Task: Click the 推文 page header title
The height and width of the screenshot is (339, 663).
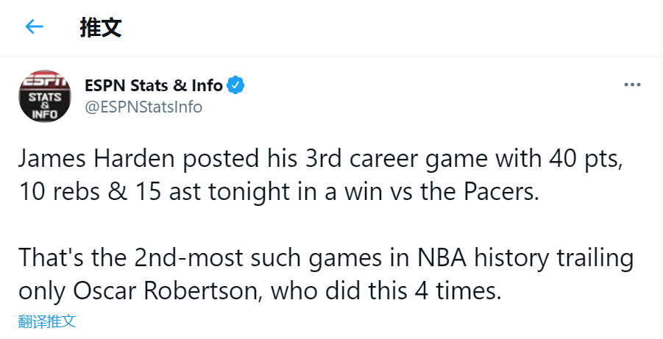Action: (x=100, y=28)
